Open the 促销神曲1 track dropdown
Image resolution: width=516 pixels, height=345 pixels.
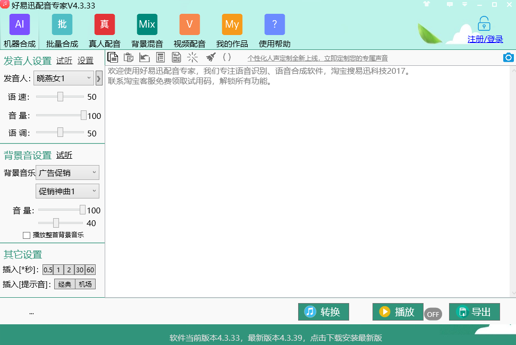tap(67, 191)
